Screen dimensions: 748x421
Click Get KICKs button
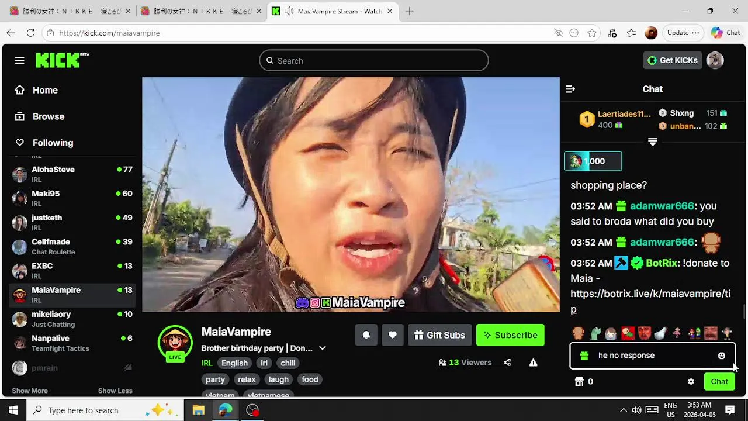pos(673,60)
